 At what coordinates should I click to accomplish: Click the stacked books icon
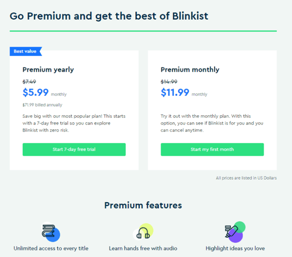click(x=50, y=232)
